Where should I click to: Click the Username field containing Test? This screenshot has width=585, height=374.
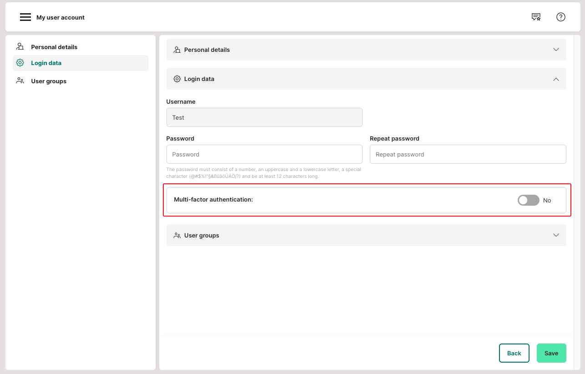(x=264, y=117)
